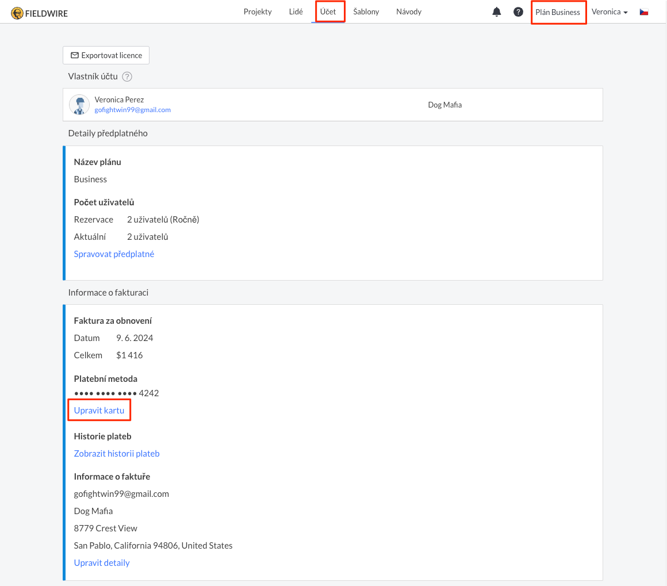This screenshot has width=667, height=586.
Task: Click Veronica Perez's avatar picture
Action: coord(79,105)
